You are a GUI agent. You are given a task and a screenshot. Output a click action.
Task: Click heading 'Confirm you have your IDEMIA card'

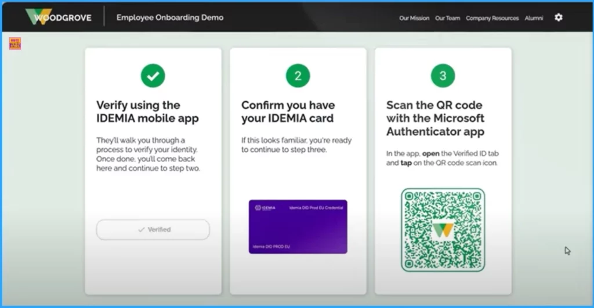point(288,112)
